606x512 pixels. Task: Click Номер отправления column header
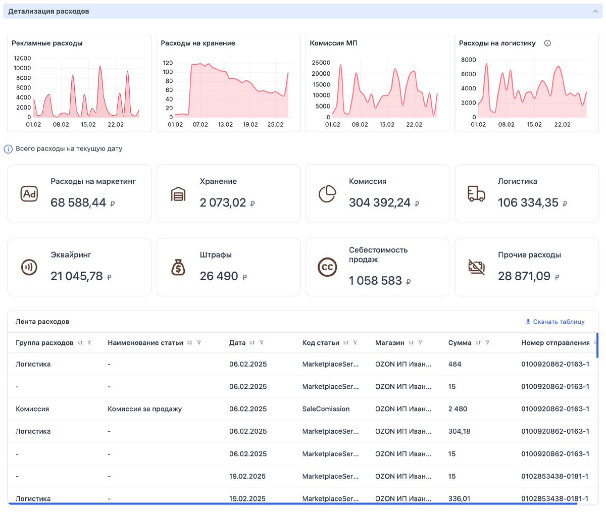click(555, 343)
